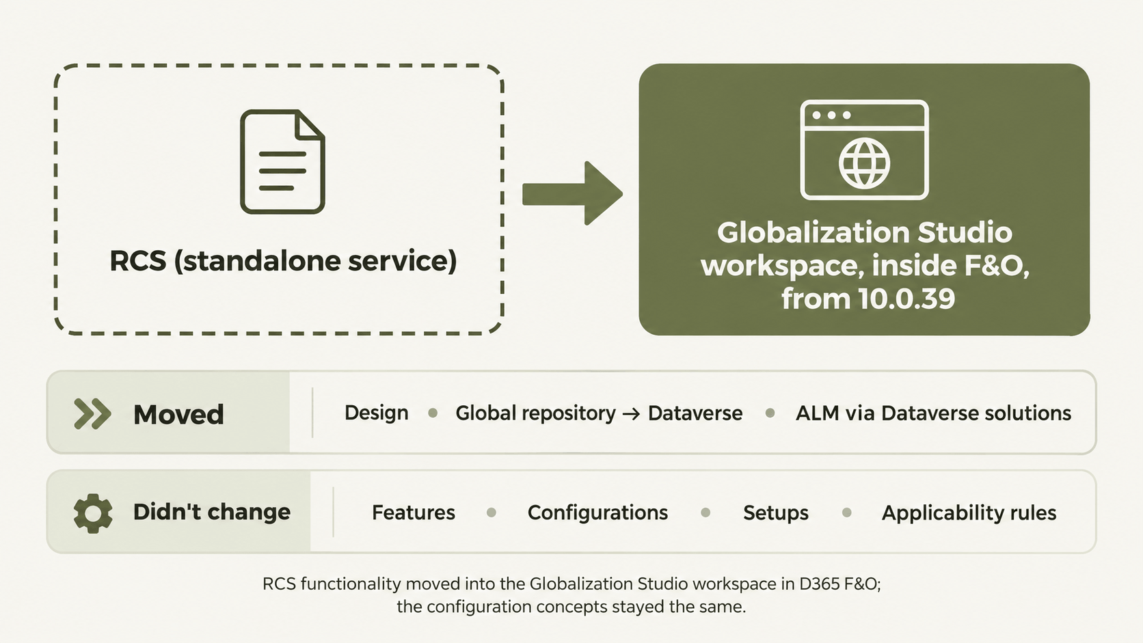Click the "Applicability rules" item
The width and height of the screenshot is (1143, 643).
969,512
